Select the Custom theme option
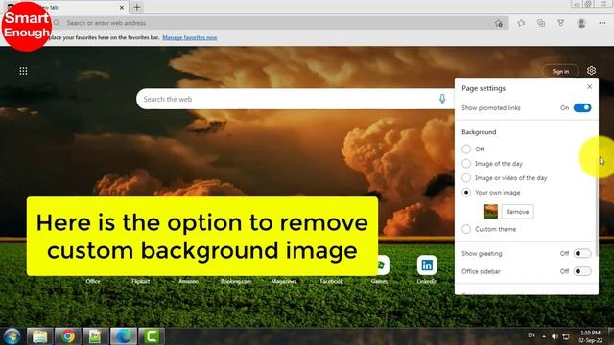The height and width of the screenshot is (345, 614). tap(466, 229)
